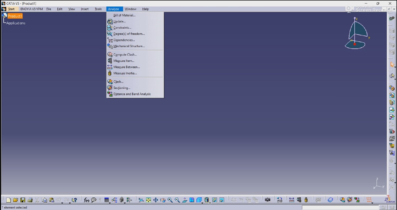Open the View menu
397x210 pixels.
tap(72, 9)
